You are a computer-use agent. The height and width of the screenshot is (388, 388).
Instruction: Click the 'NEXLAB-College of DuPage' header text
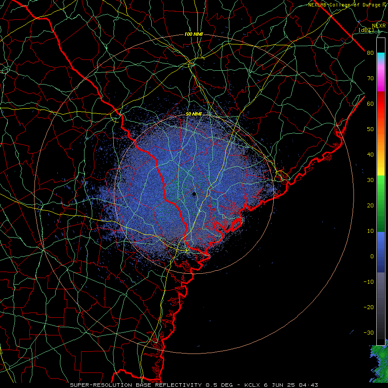pyautogui.click(x=344, y=5)
